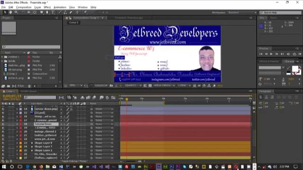Start RAM preview in Preview panel
This screenshot has width=303, height=170.
(300, 54)
